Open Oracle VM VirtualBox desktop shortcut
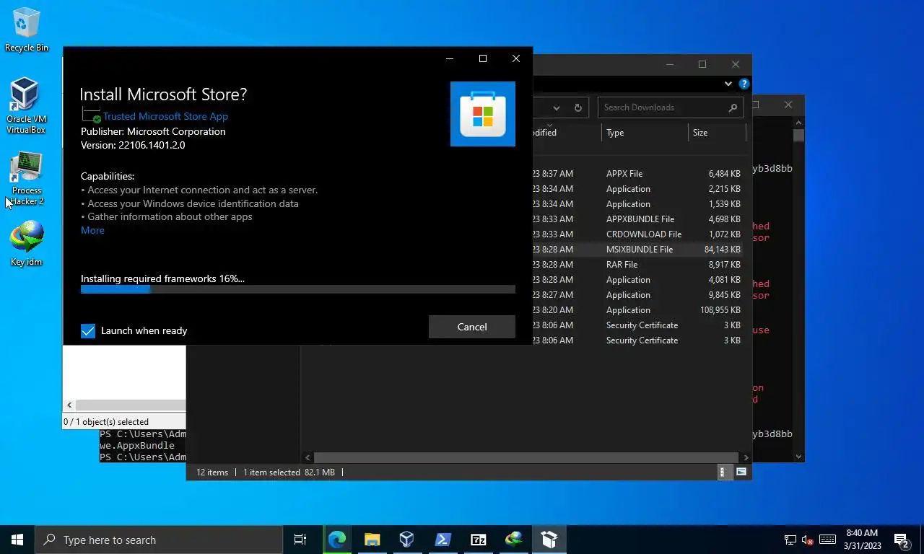The width and height of the screenshot is (924, 554). pos(26,106)
